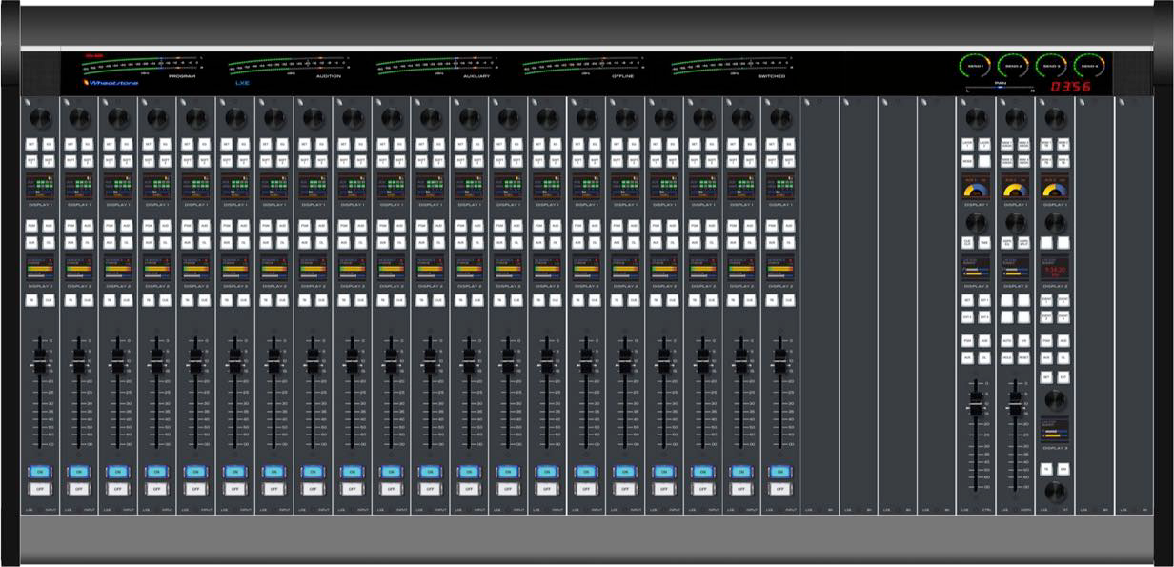Click the Display 2 meter on second channel
1174x567 pixels.
78,268
